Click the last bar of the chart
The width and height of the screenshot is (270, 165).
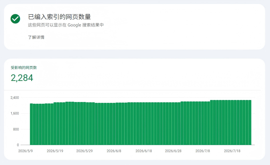tap(250, 123)
